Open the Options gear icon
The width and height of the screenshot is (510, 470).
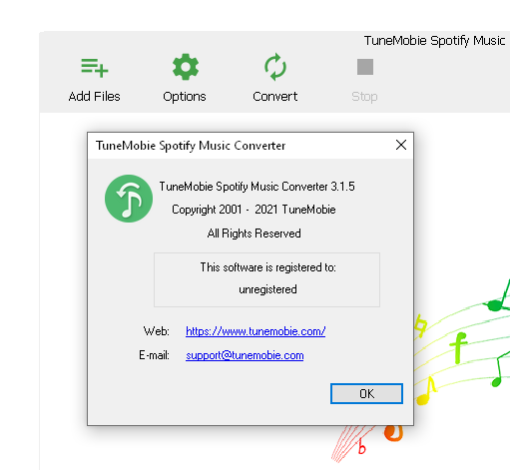(x=186, y=67)
